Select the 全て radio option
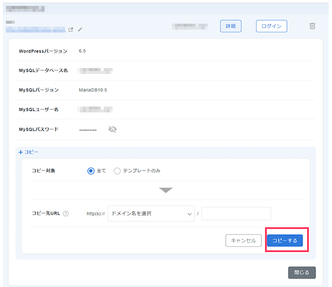 tap(91, 171)
